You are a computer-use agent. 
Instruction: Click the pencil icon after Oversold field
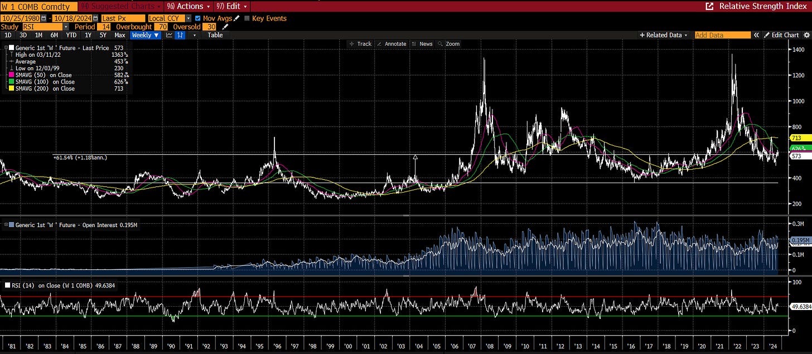[x=225, y=27]
